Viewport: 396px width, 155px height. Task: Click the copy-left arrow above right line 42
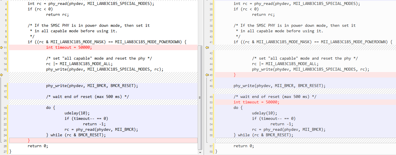pos(207,48)
